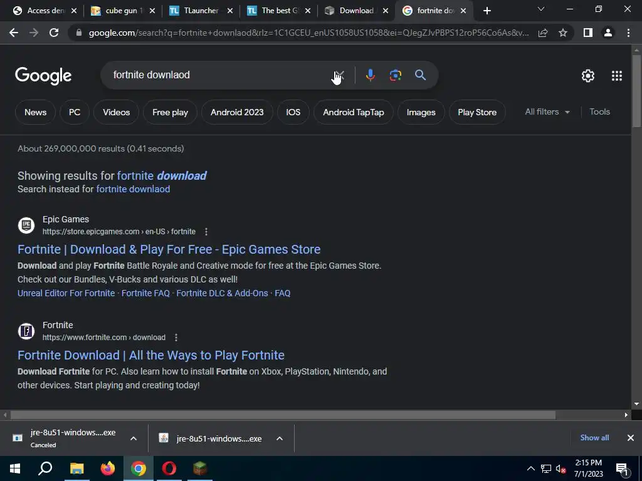
Task: Click the address bar lock icon
Action: point(79,33)
